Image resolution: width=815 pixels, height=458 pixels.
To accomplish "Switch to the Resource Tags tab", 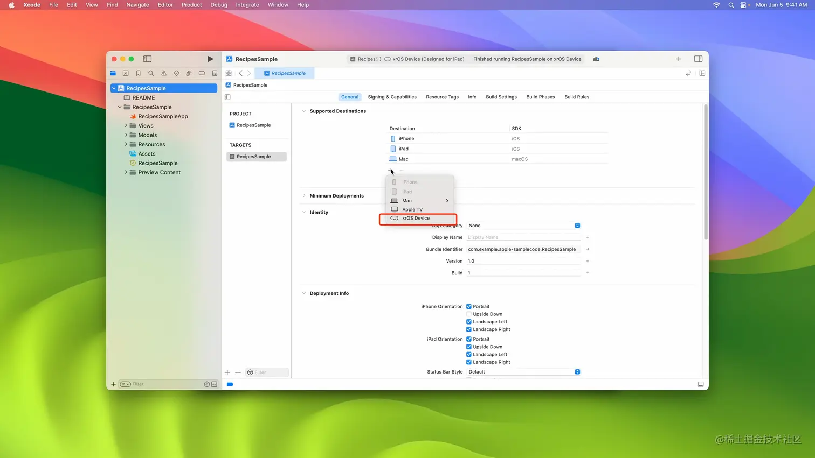I will point(442,97).
